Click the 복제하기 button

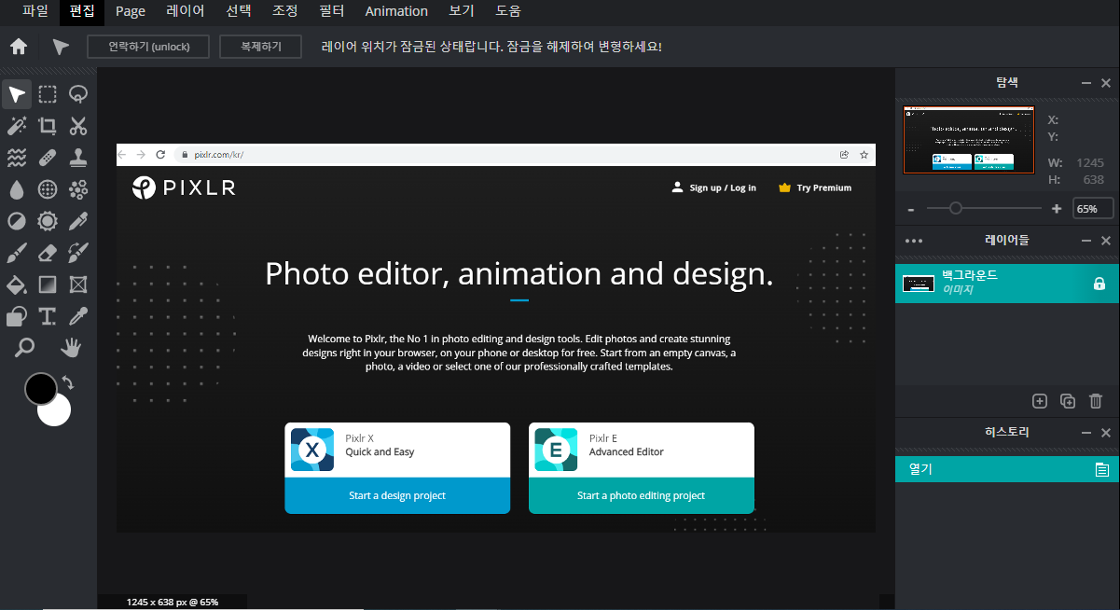tap(260, 46)
